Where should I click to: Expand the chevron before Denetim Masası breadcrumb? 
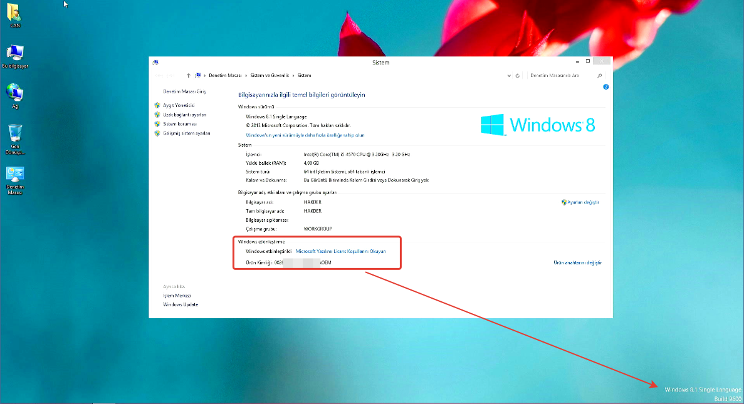coord(204,75)
